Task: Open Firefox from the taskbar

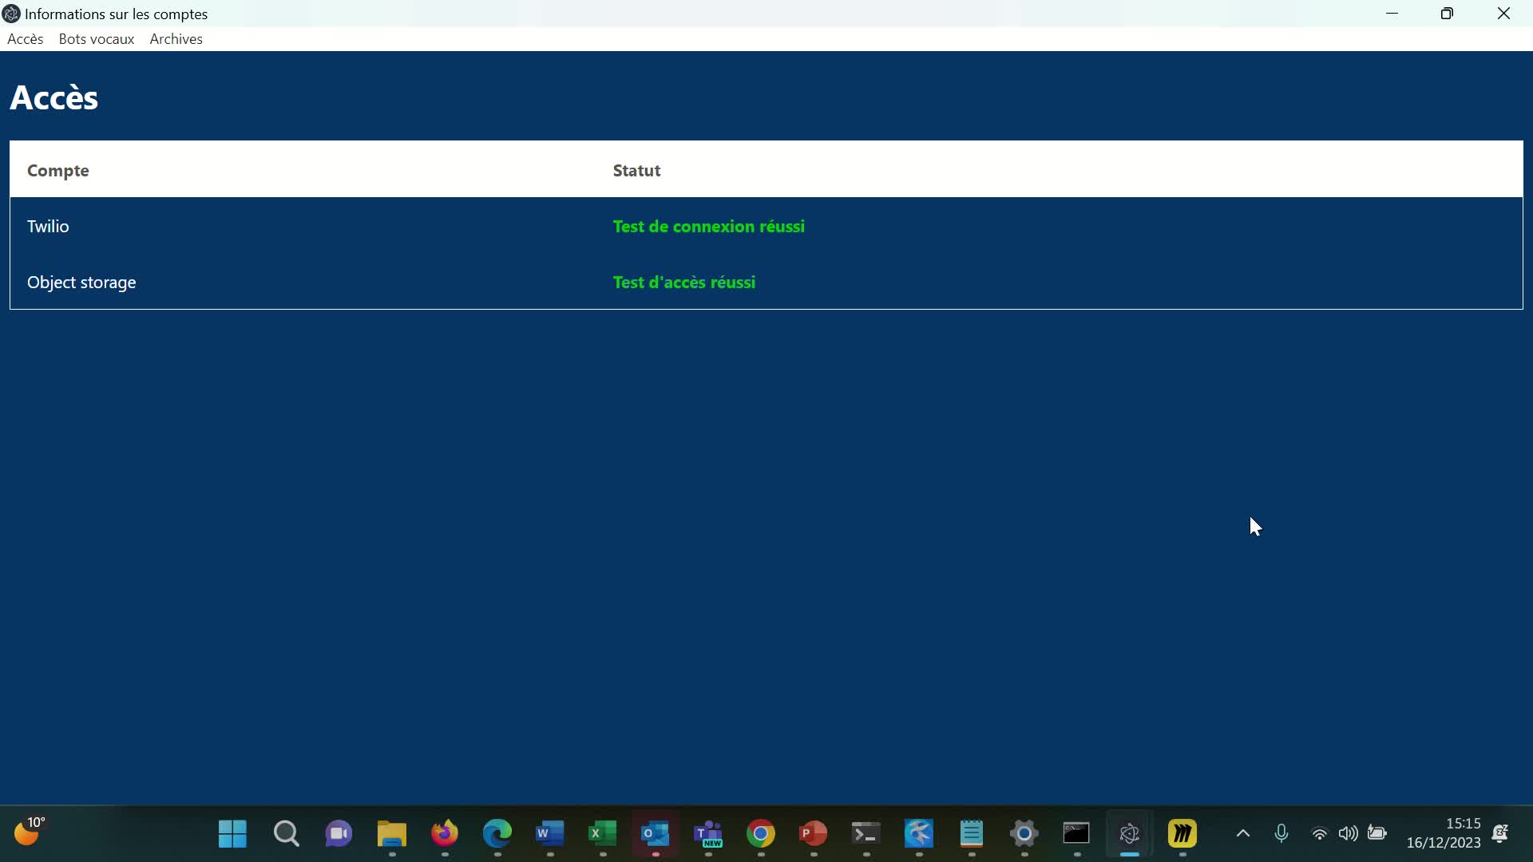Action: click(445, 834)
